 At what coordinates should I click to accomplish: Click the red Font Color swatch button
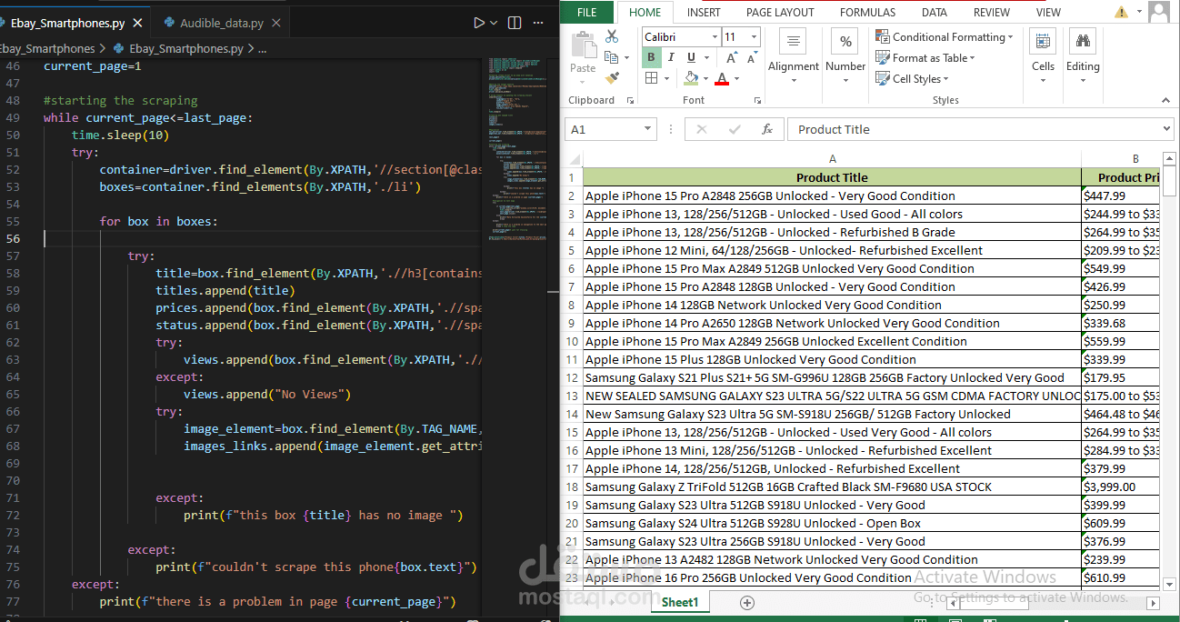click(721, 79)
